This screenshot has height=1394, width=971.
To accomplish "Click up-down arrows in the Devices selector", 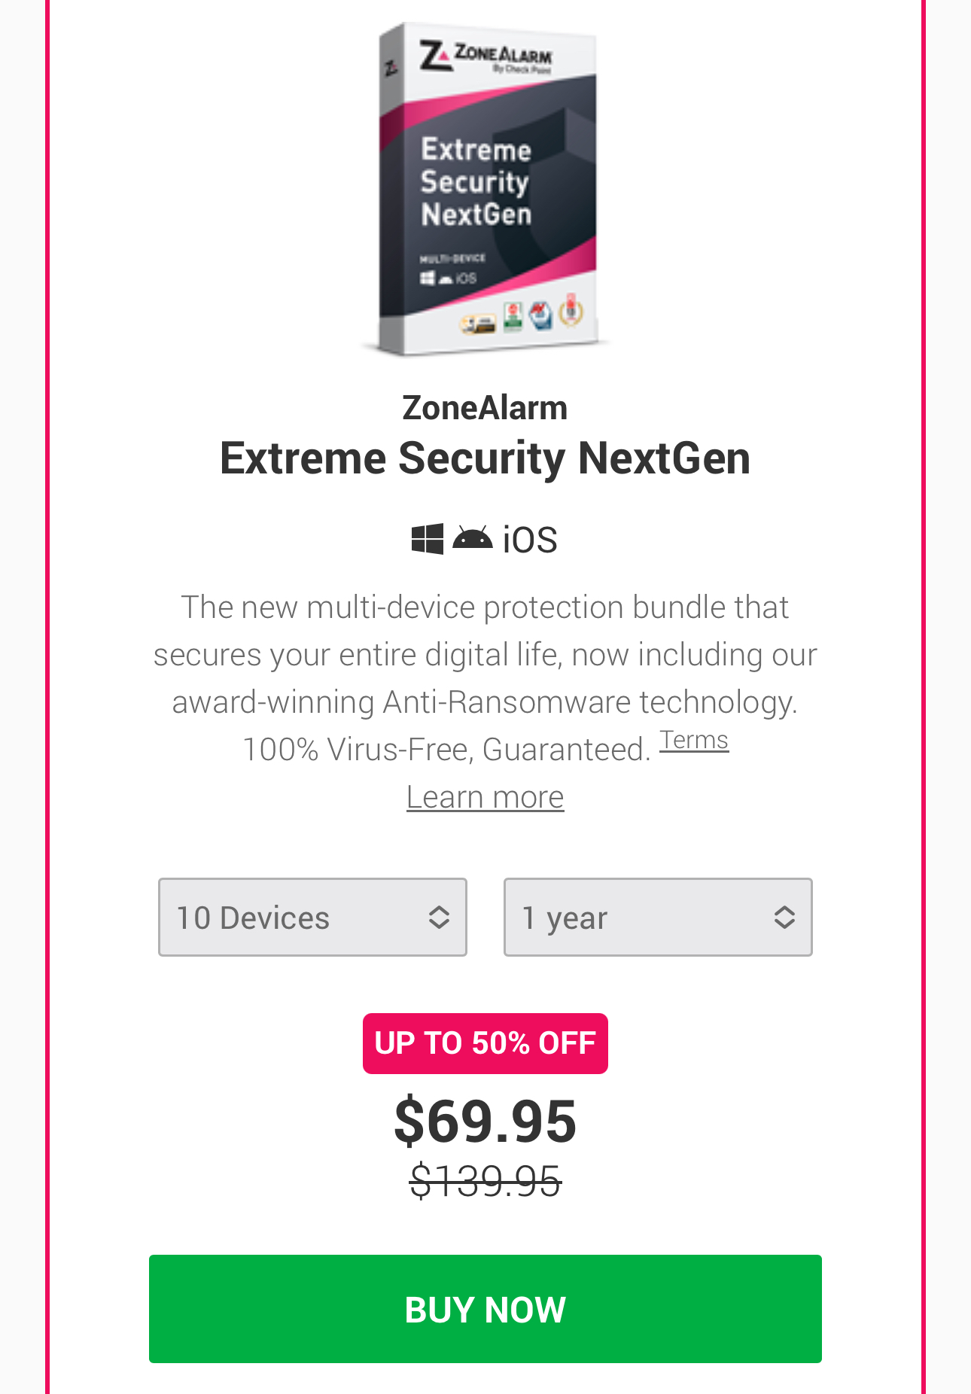I will coord(439,917).
